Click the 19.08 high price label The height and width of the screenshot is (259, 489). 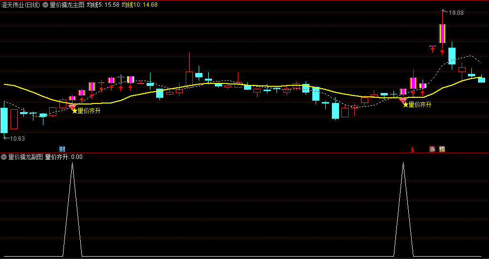point(456,13)
